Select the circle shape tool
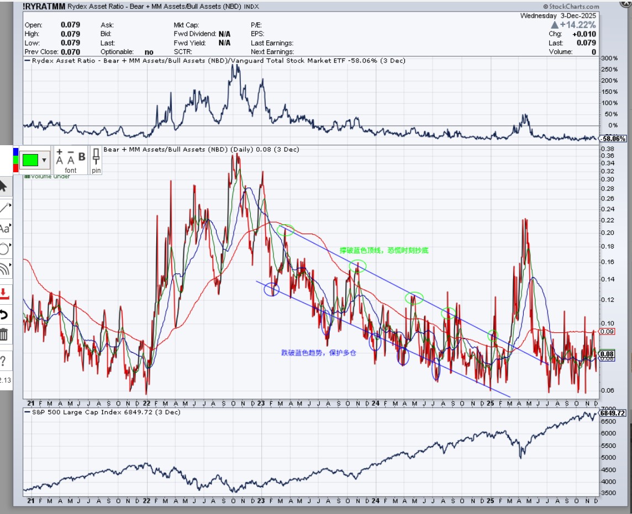The width and height of the screenshot is (632, 514). click(x=4, y=248)
